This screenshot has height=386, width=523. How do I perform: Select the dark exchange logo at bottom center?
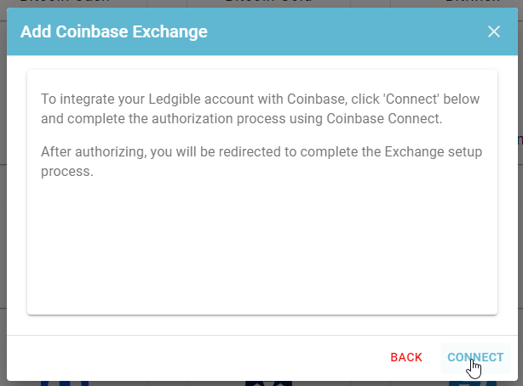pos(268,383)
